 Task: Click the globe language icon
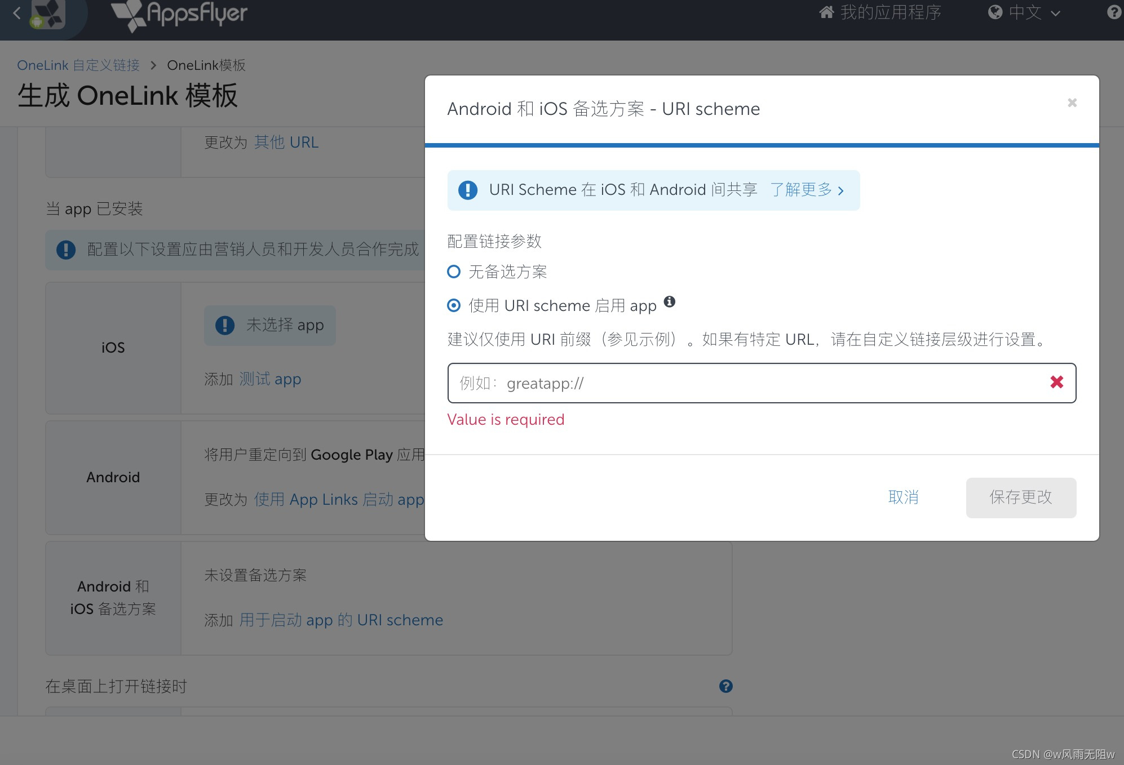[995, 12]
